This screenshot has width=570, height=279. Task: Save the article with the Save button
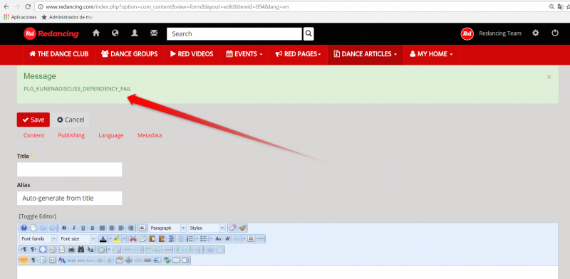pyautogui.click(x=33, y=120)
